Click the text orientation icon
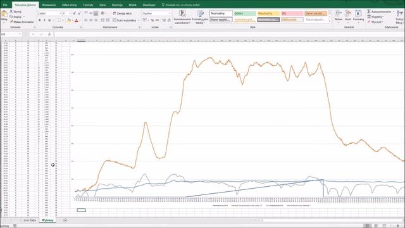The width and height of the screenshot is (405, 228). coord(103,13)
